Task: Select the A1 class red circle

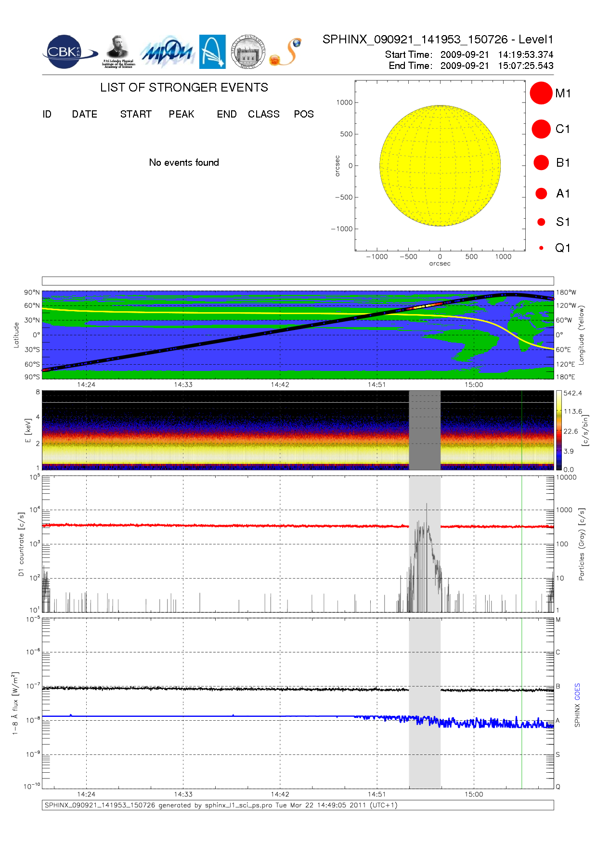Action: point(541,194)
